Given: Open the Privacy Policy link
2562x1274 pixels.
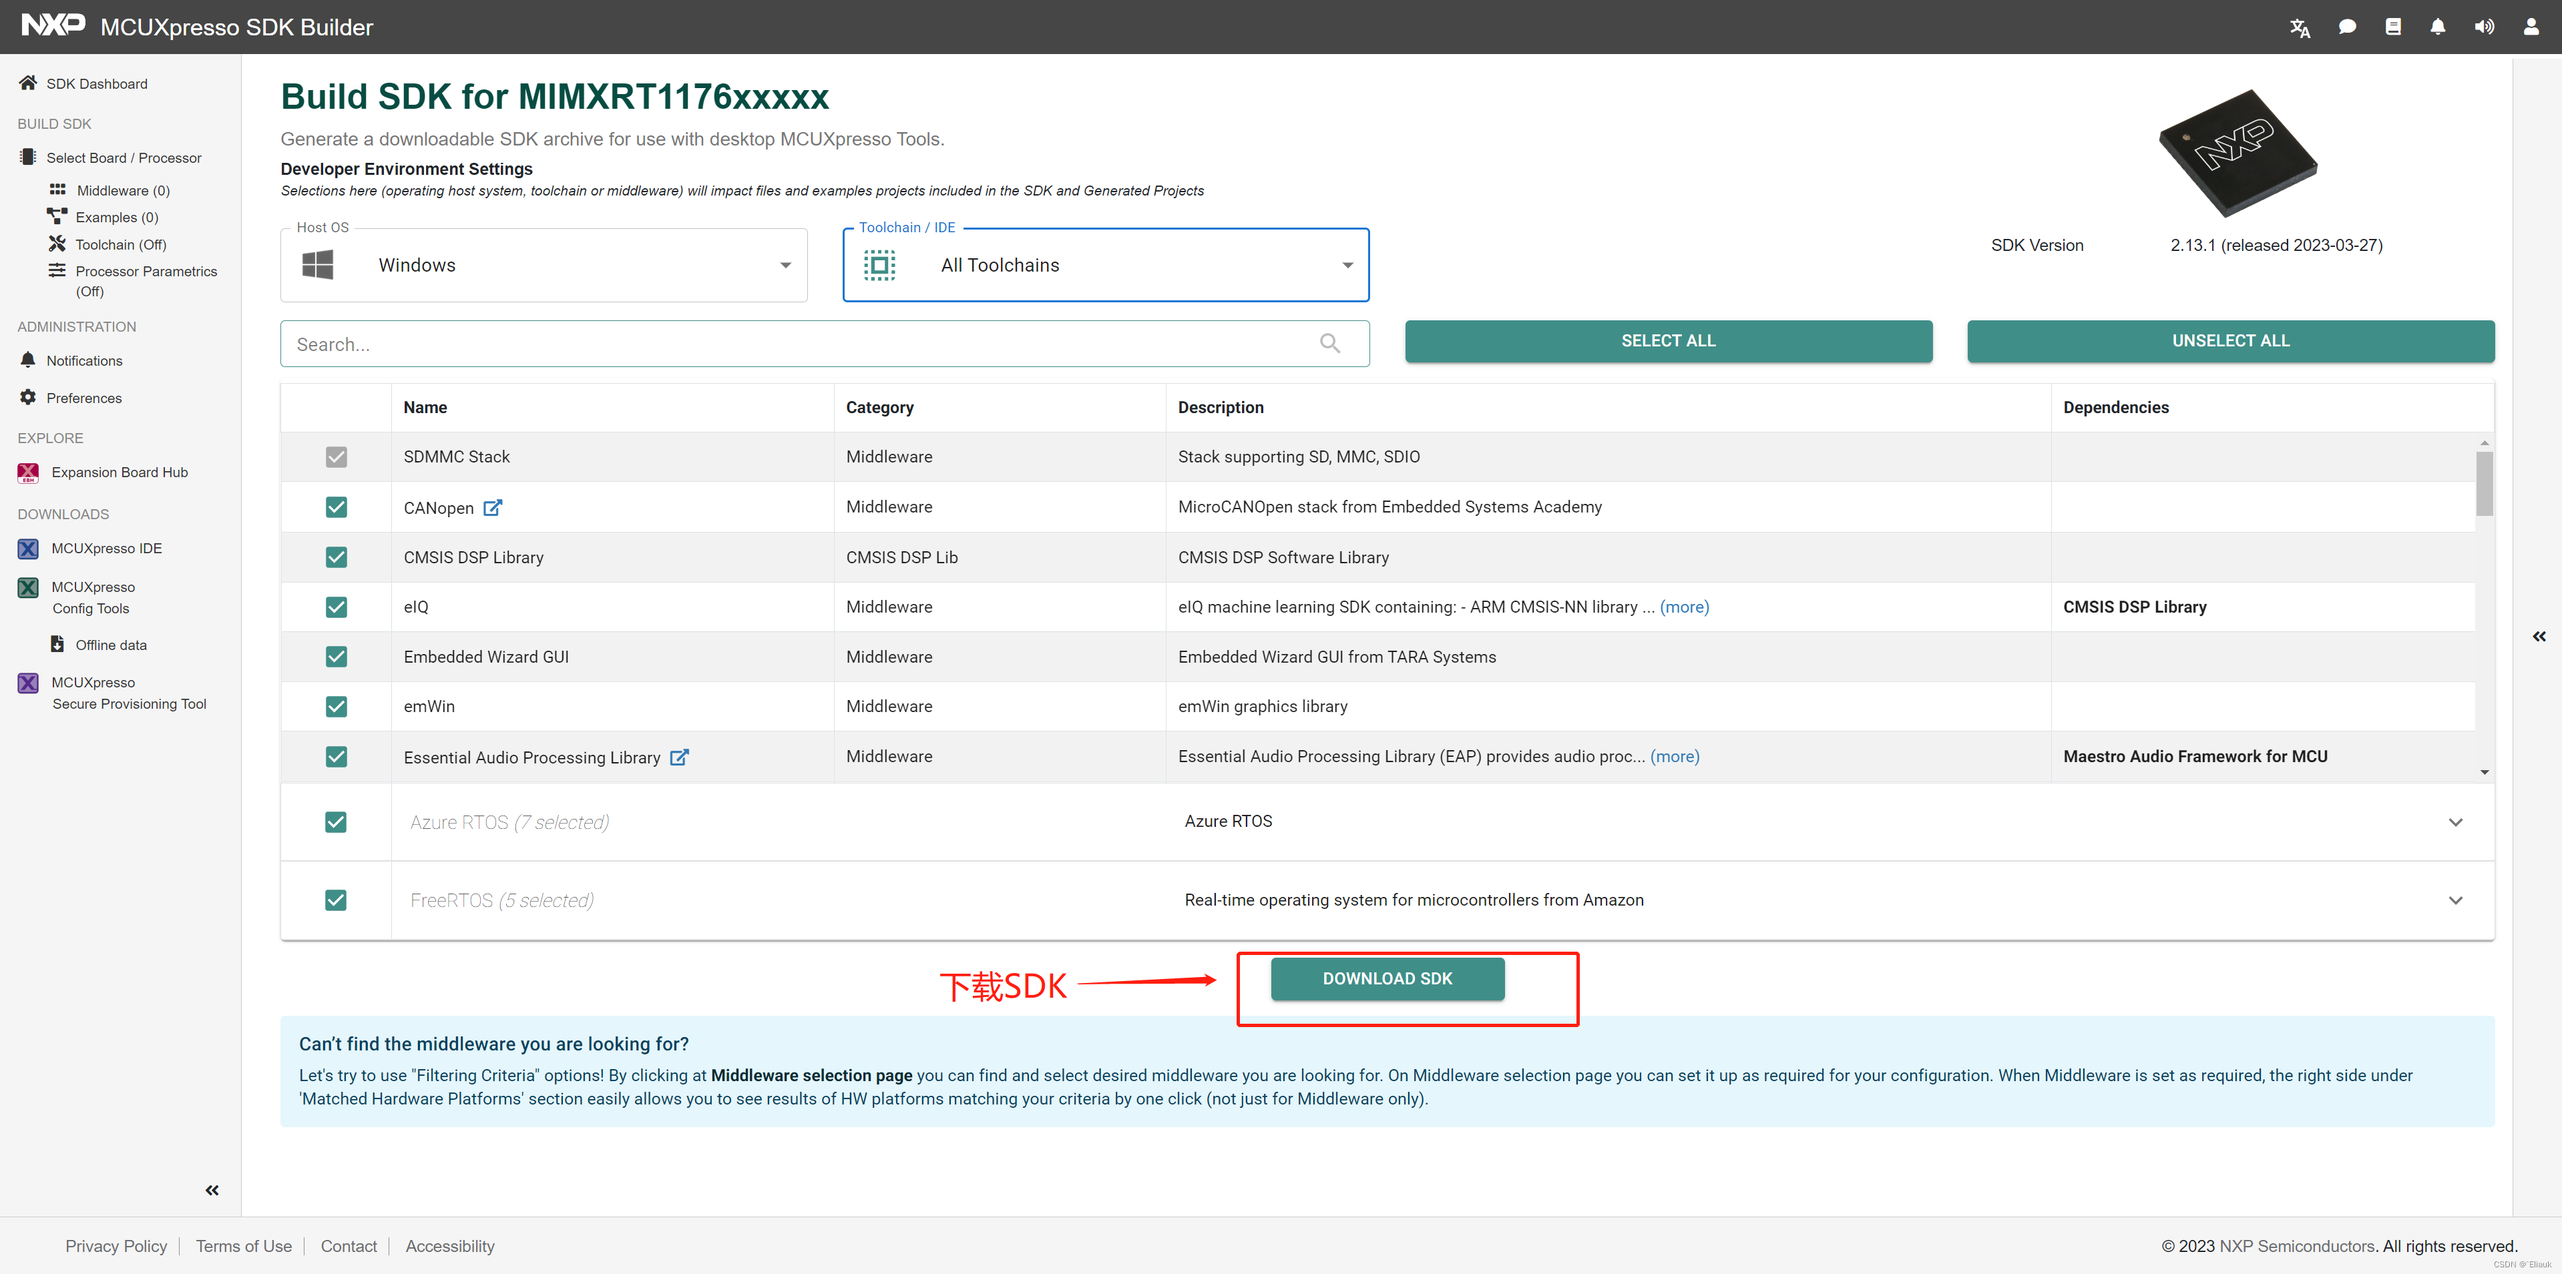Looking at the screenshot, I should [x=116, y=1245].
